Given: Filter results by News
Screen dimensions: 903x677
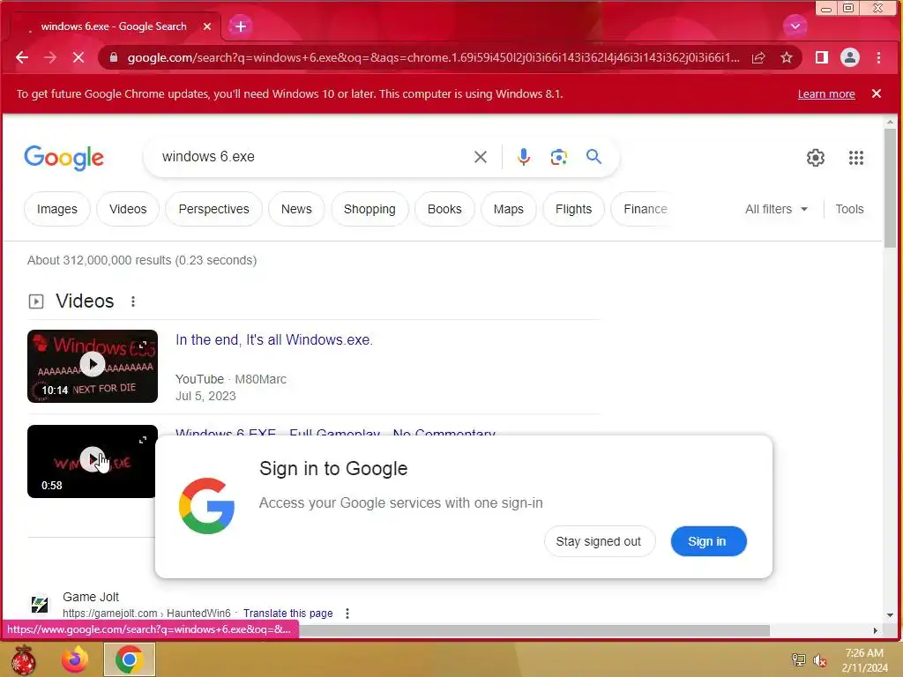Looking at the screenshot, I should [296, 209].
